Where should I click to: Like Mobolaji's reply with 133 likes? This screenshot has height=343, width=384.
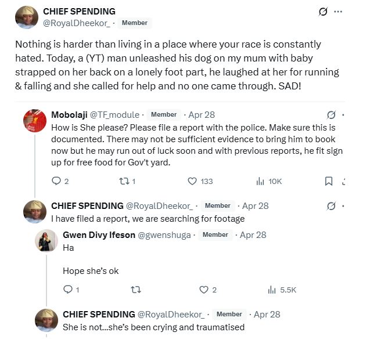tap(193, 181)
